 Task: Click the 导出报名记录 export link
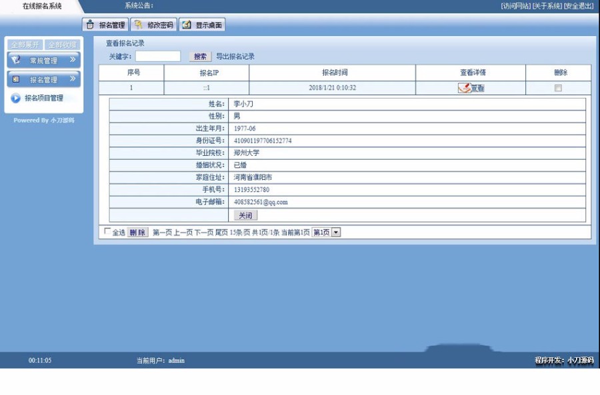[237, 56]
